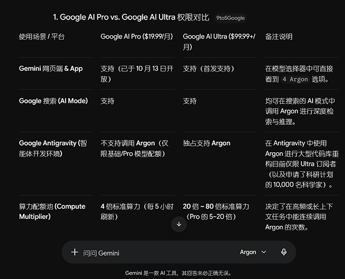The height and width of the screenshot is (279, 345).
Task: Click the 9to5Google source chip
Action: 230,18
